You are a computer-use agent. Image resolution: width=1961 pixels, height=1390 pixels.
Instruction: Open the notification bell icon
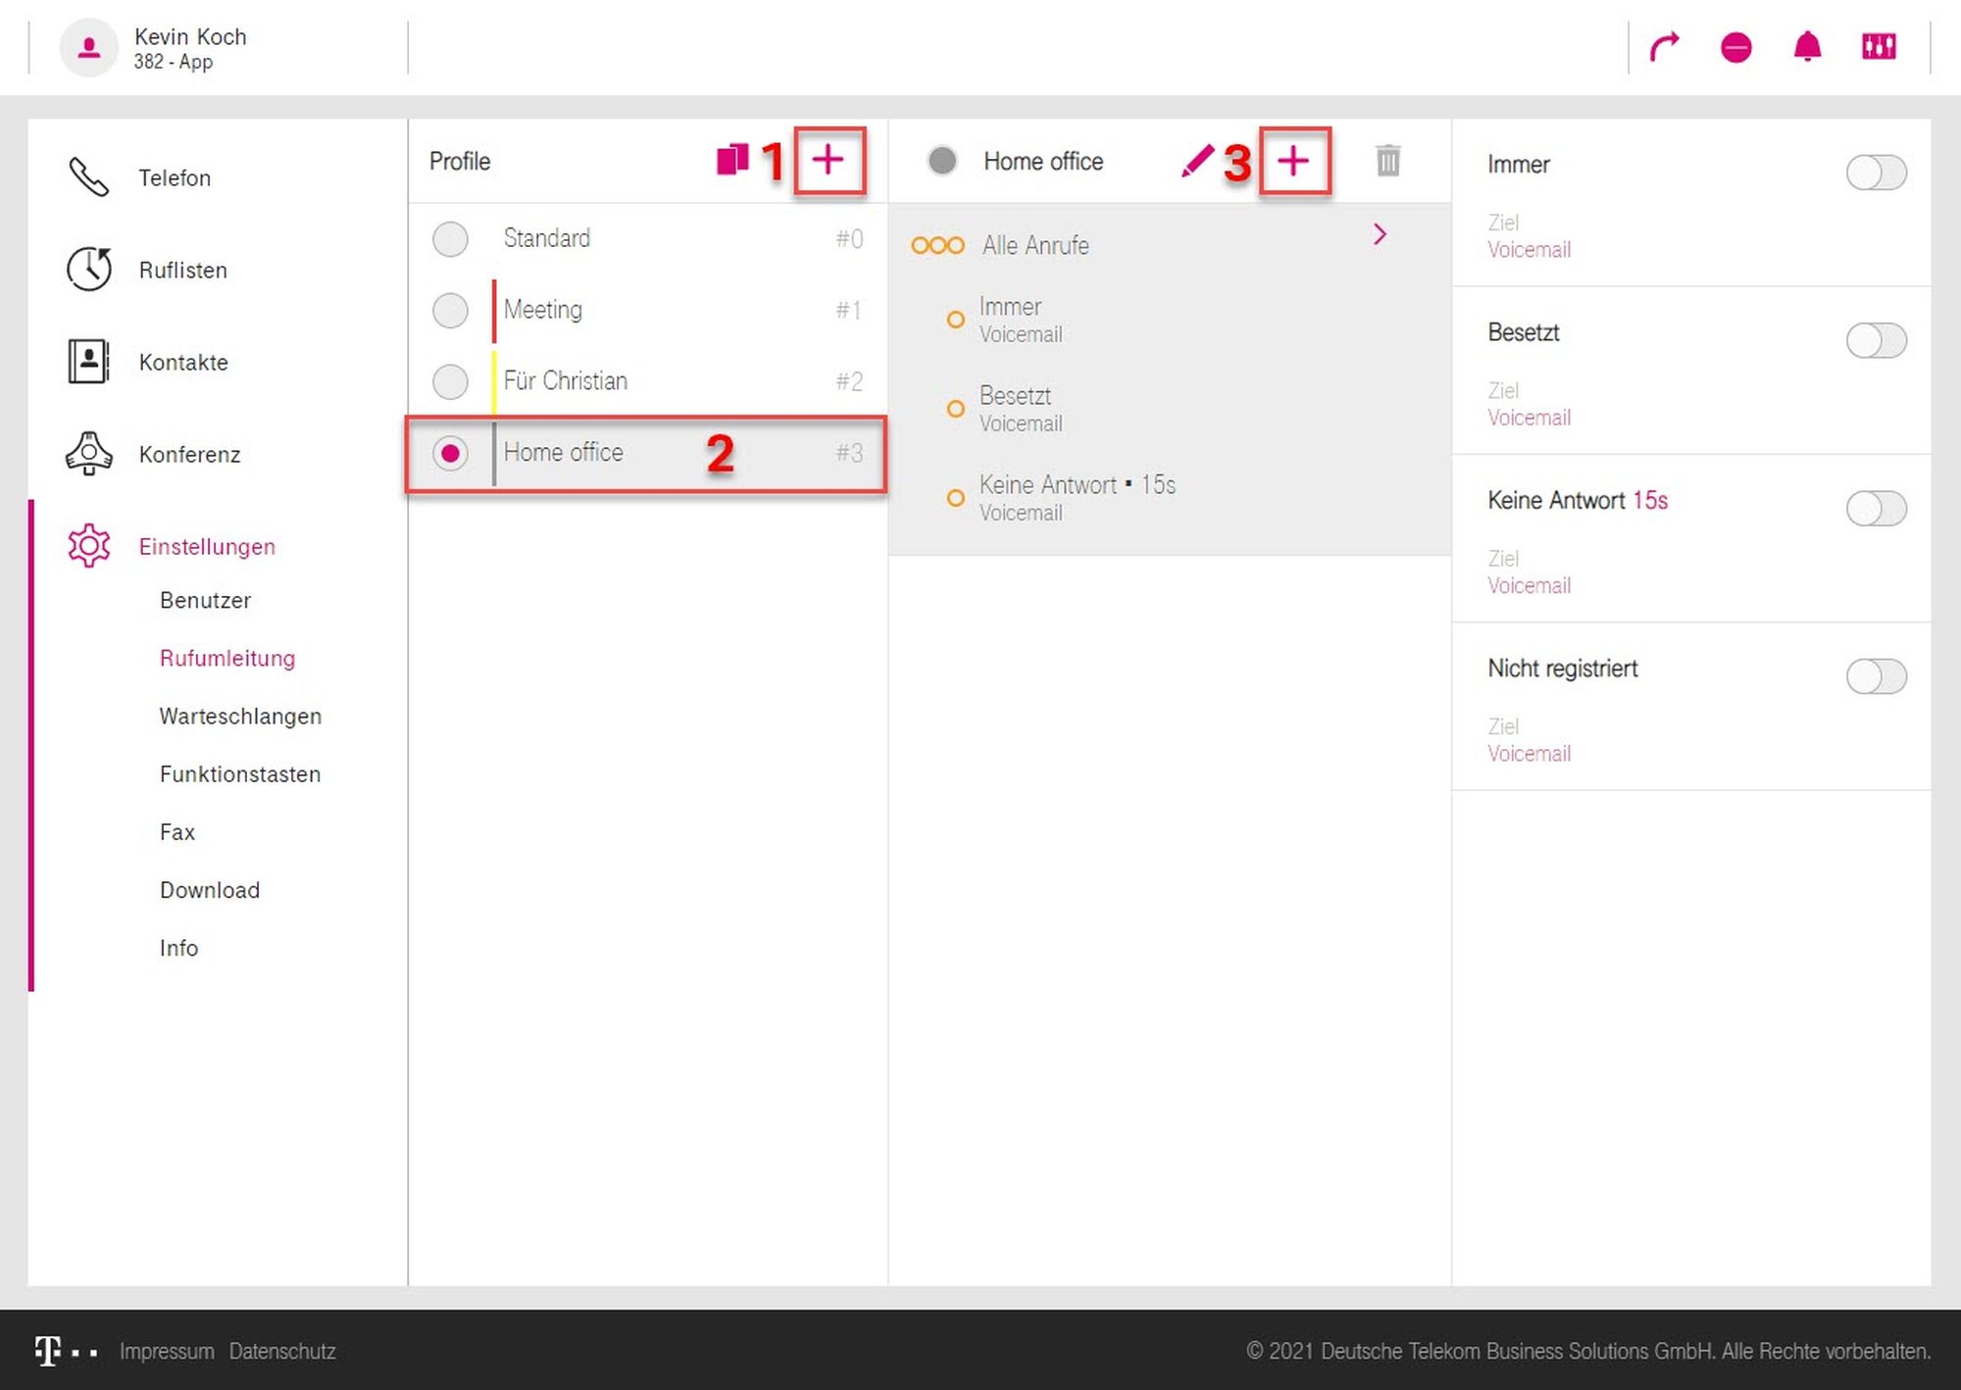point(1807,46)
